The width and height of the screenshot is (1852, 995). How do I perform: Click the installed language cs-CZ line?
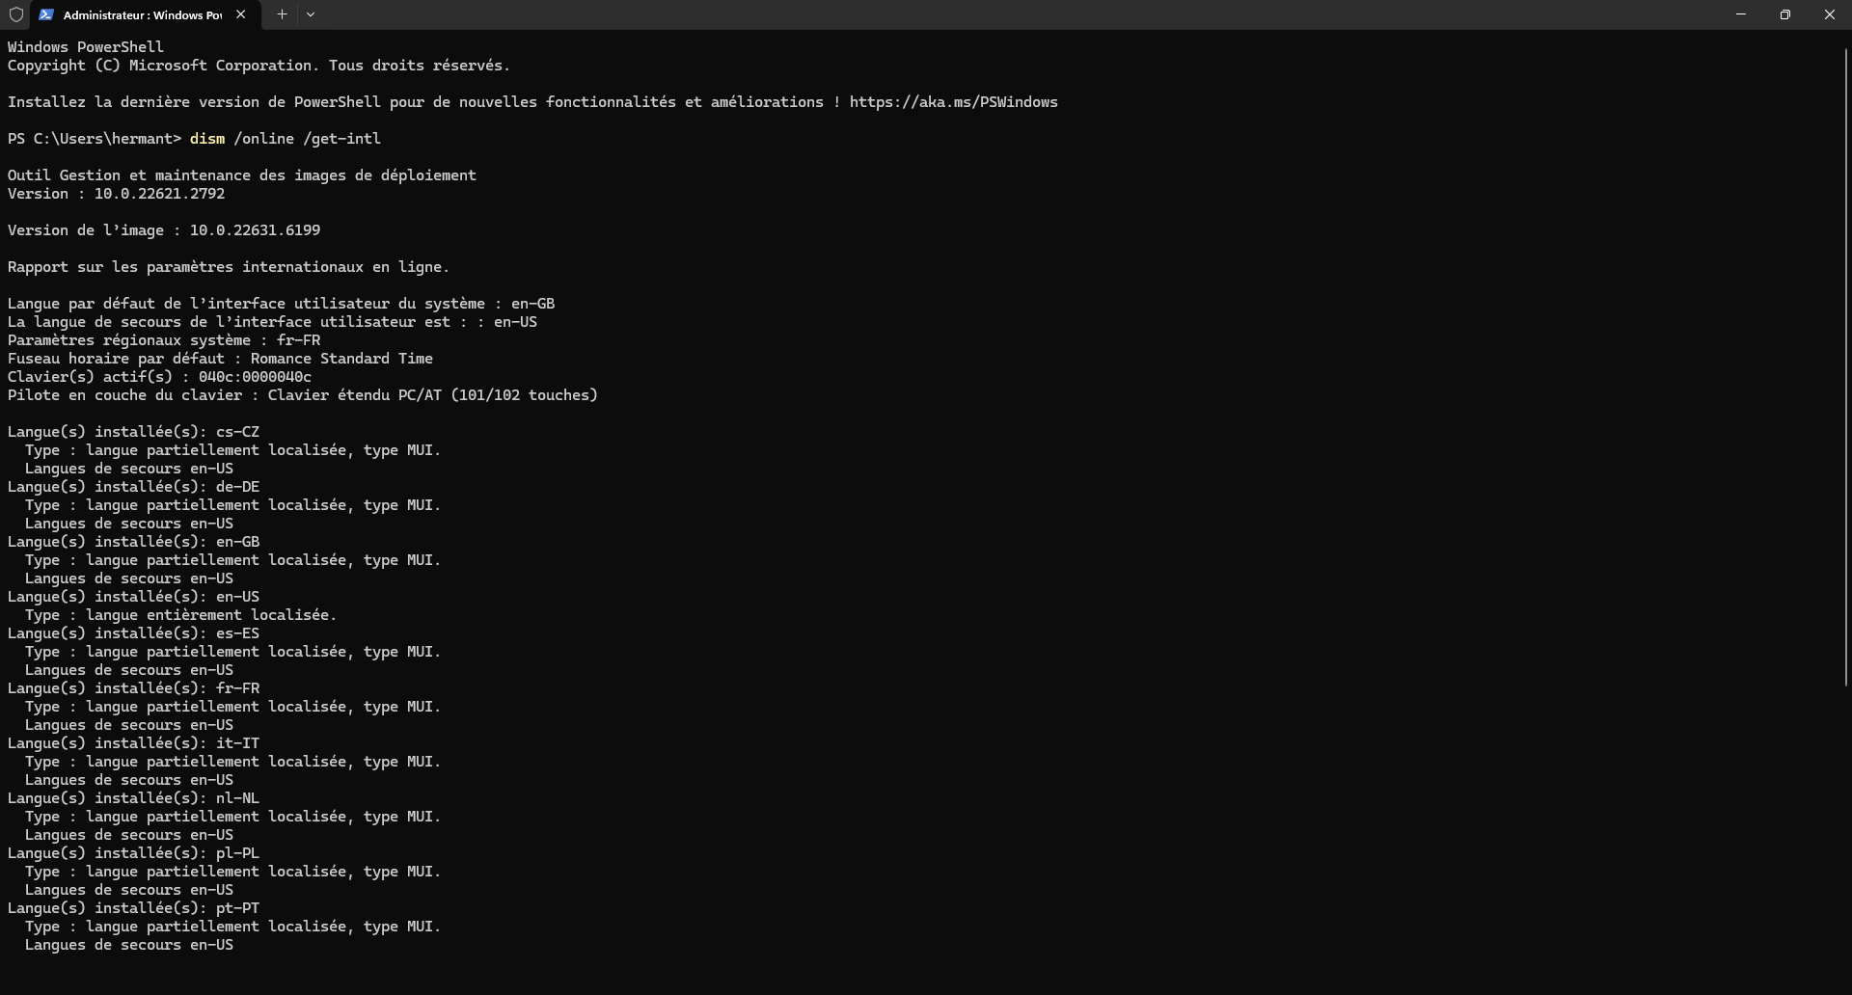[133, 432]
